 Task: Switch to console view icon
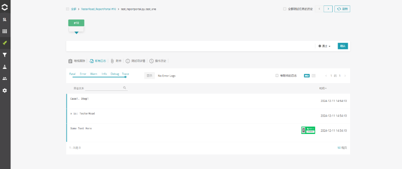coord(314,76)
